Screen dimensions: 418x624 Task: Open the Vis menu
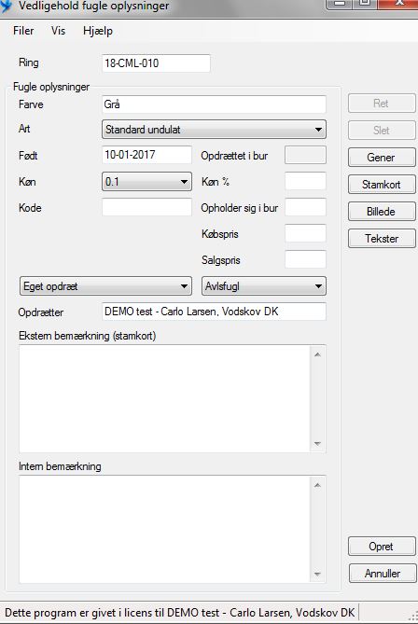click(58, 31)
